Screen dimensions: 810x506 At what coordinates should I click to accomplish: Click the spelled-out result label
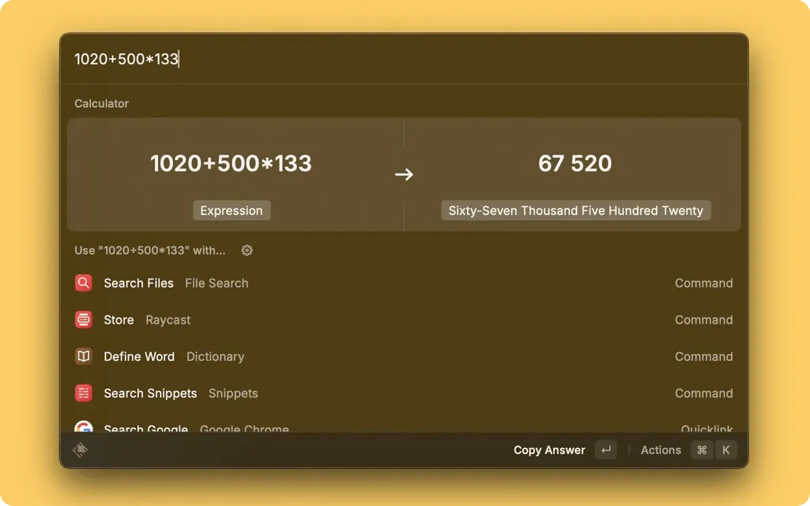point(575,210)
